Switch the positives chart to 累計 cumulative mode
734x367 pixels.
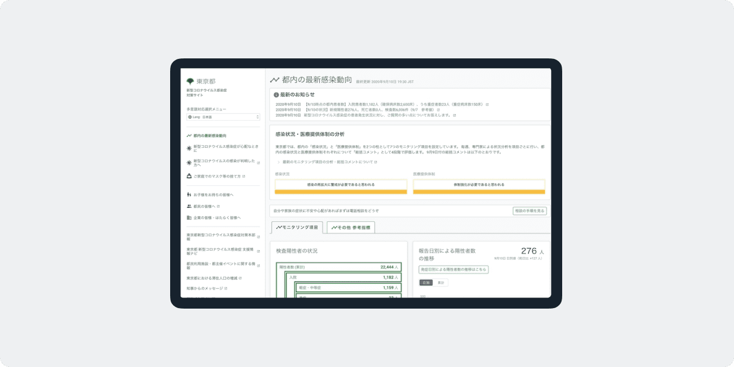(x=441, y=282)
